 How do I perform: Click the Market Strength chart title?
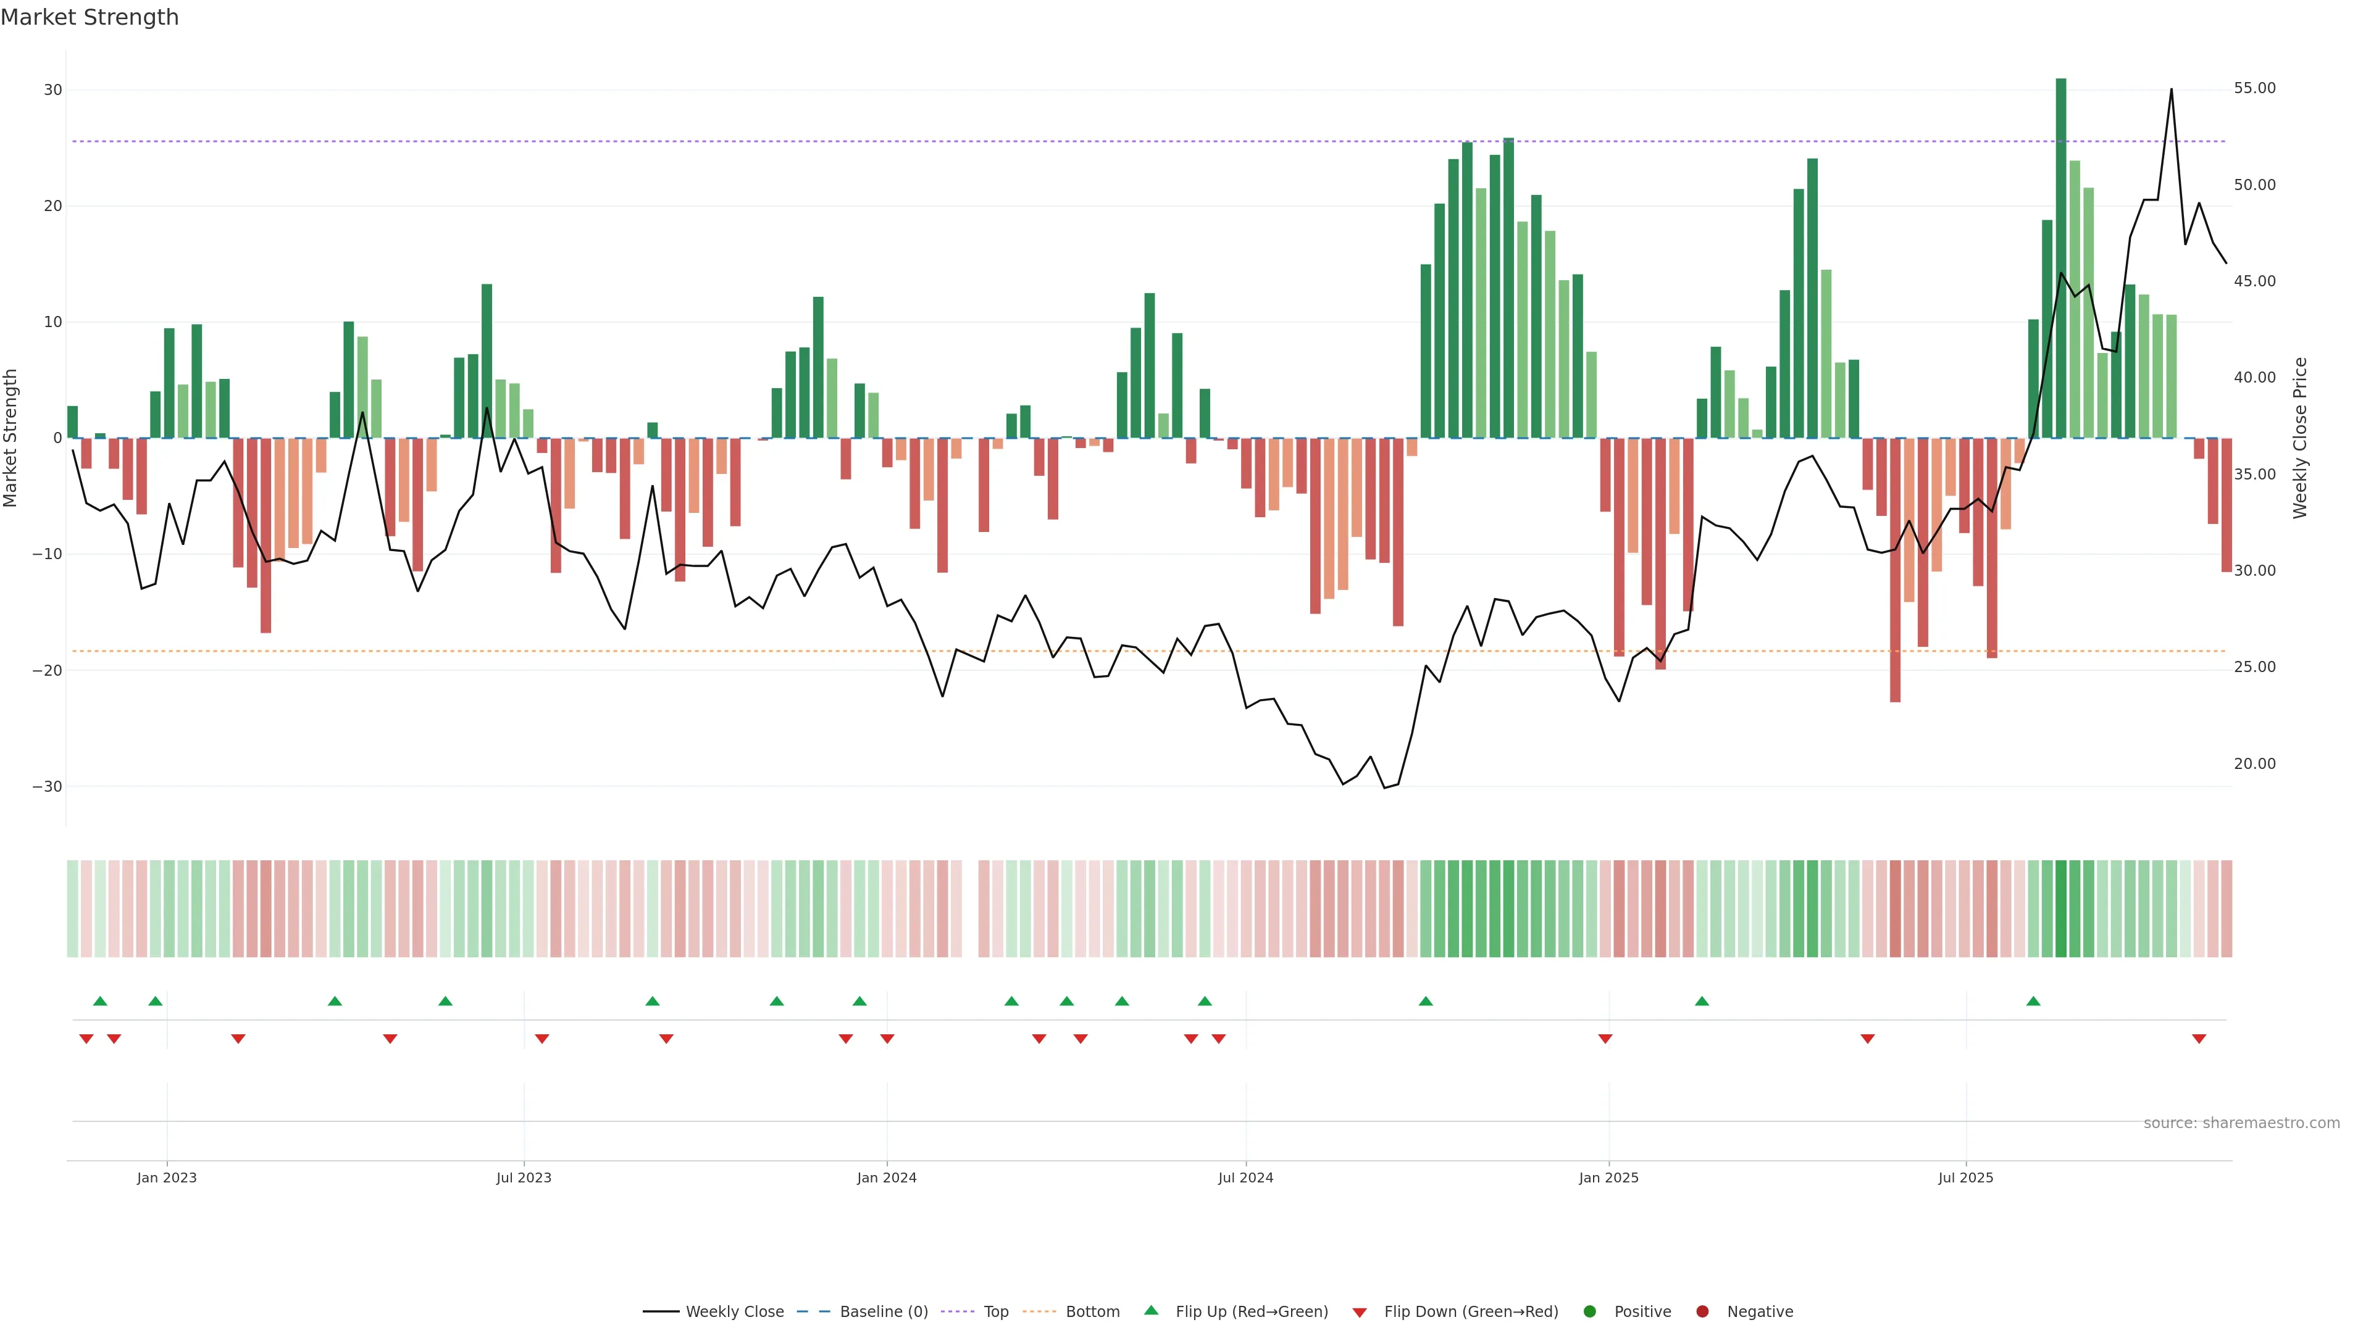point(90,17)
